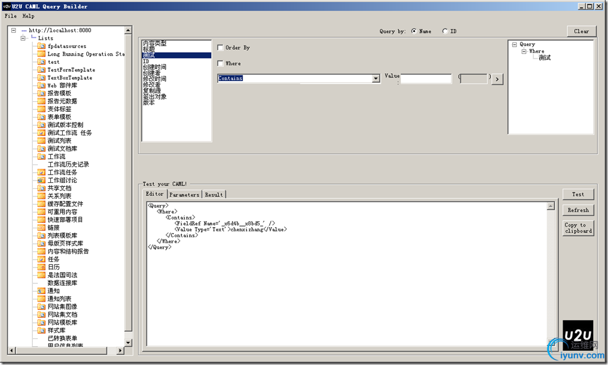Click the 日历 calendar icon
Image resolution: width=608 pixels, height=365 pixels.
[41, 267]
